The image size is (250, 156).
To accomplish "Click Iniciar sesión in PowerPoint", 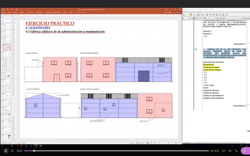I will click(x=168, y=12).
